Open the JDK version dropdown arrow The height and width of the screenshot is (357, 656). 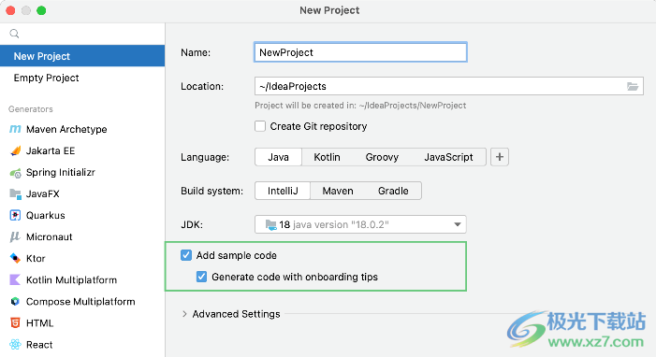[458, 225]
